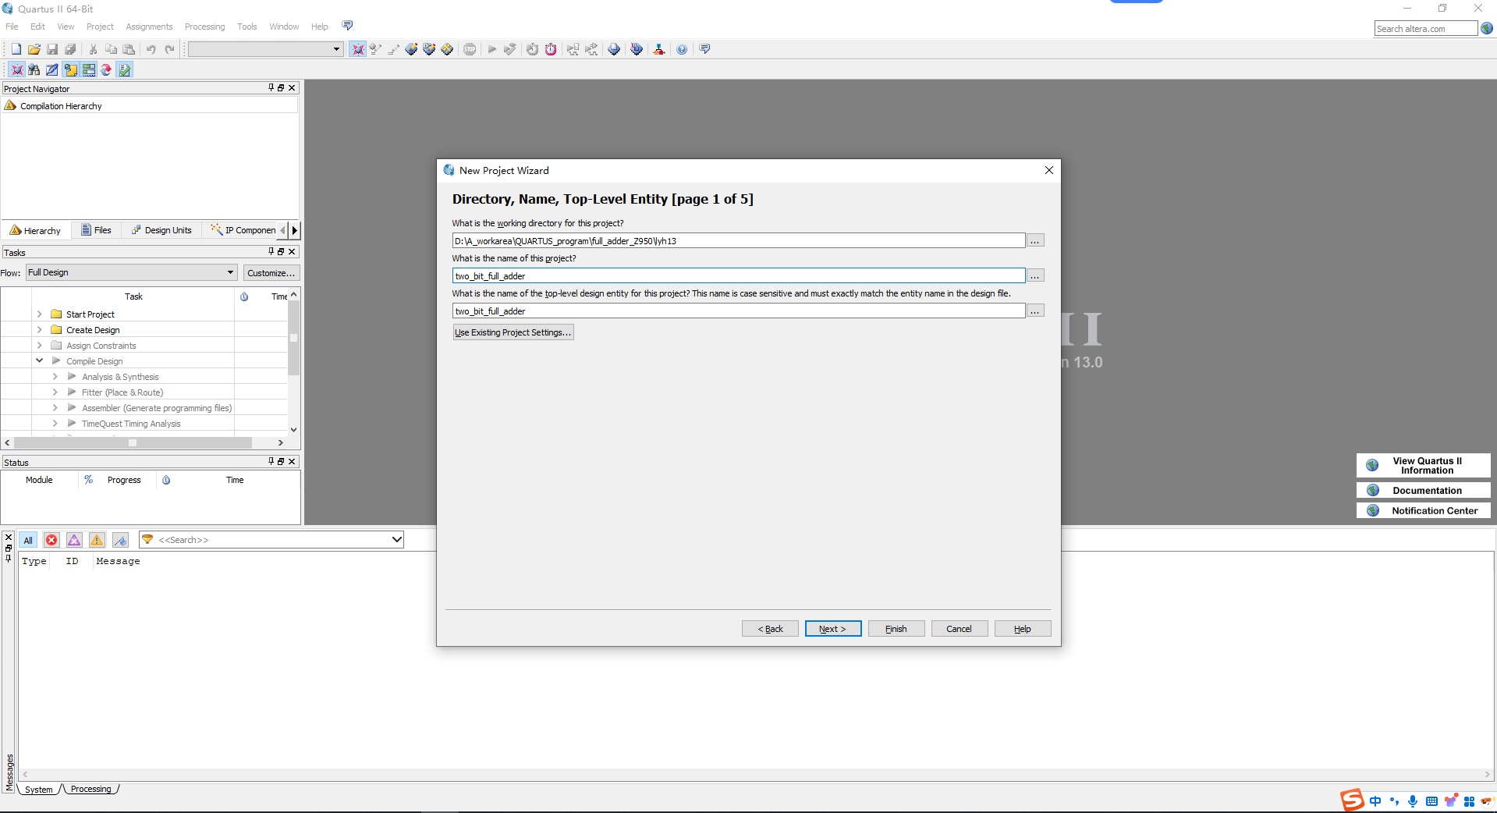
Task: Browse next to the project name field
Action: point(1035,275)
